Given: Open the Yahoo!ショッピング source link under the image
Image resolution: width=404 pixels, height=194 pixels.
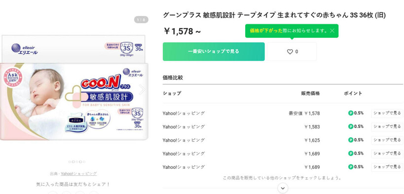Looking at the screenshot, I should [x=79, y=174].
